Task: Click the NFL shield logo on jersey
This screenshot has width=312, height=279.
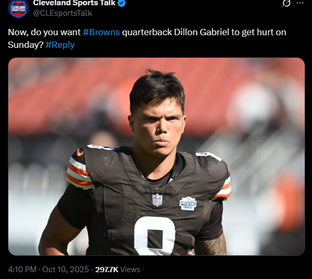Action: click(x=157, y=200)
